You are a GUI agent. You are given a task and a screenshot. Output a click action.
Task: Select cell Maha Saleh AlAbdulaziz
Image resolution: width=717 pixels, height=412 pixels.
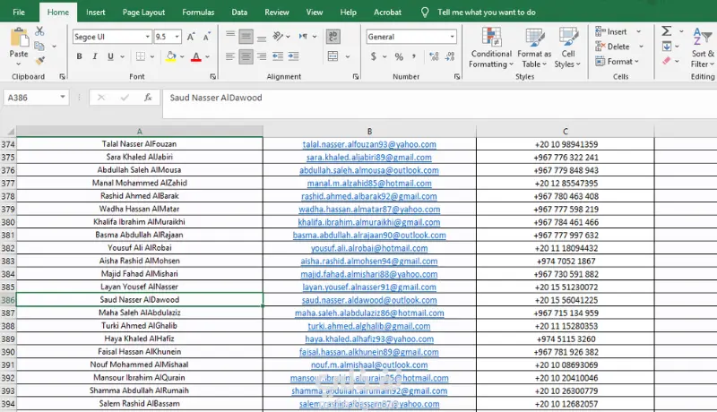(140, 313)
